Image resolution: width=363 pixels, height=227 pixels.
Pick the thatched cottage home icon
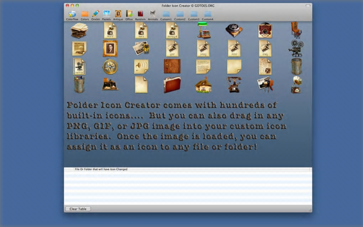(203, 85)
